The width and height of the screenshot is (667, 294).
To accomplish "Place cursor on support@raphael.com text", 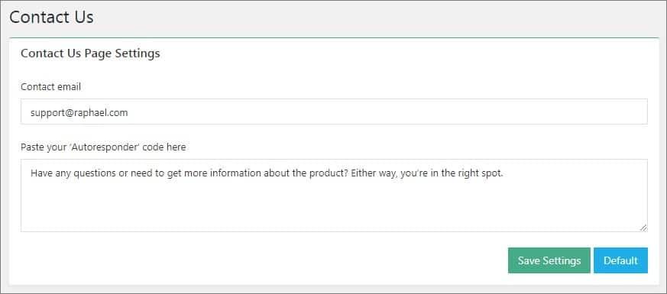I will (x=79, y=113).
